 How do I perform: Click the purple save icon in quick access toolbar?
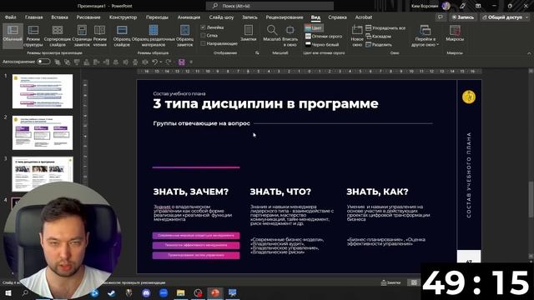point(182,62)
